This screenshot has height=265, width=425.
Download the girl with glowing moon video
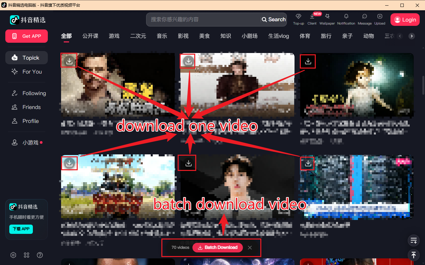tap(308, 61)
